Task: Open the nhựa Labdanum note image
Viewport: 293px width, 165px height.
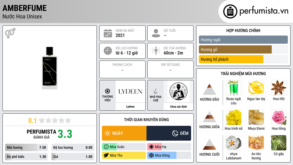Action: pyautogui.click(x=233, y=143)
